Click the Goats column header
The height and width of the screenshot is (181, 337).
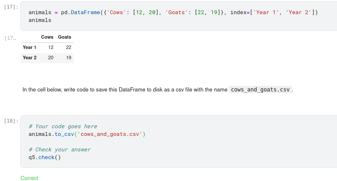[x=65, y=37]
